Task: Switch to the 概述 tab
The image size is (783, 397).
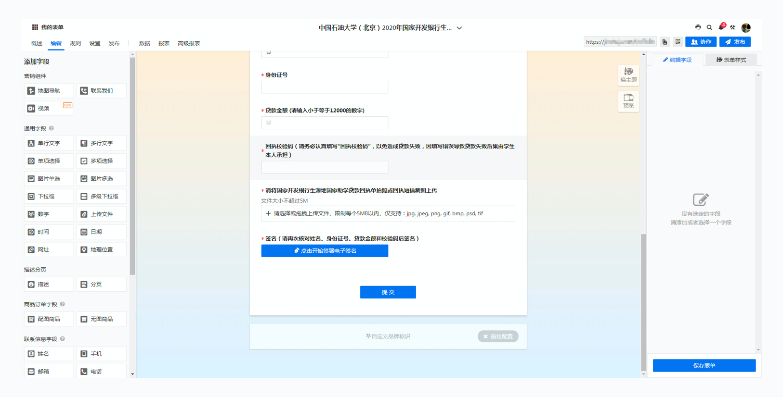Action: [37, 43]
